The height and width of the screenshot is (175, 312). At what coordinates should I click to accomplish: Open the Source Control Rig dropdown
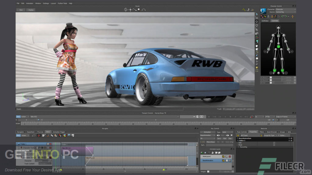(x=285, y=12)
